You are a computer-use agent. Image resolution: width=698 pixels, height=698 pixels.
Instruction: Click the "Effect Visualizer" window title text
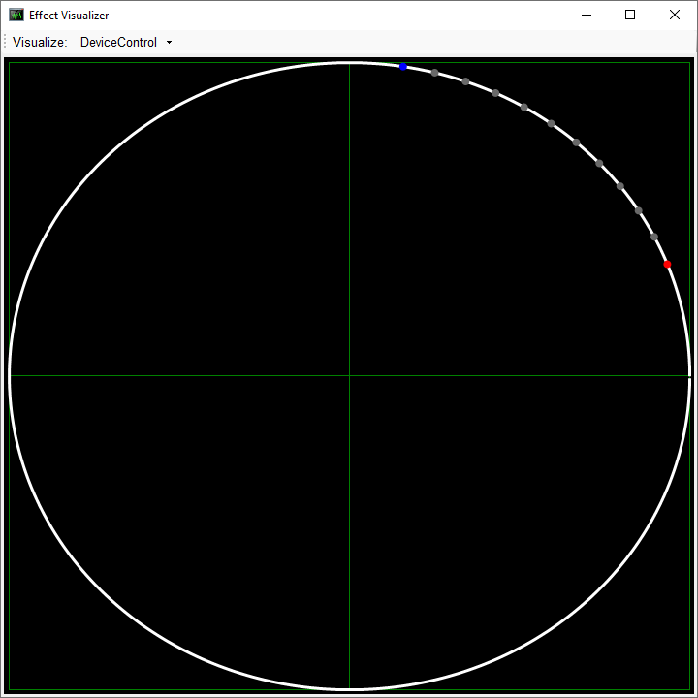[x=69, y=16]
